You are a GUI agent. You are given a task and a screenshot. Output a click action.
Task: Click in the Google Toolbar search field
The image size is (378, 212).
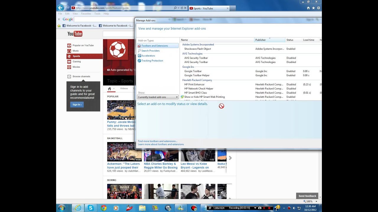pyautogui.click(x=104, y=19)
